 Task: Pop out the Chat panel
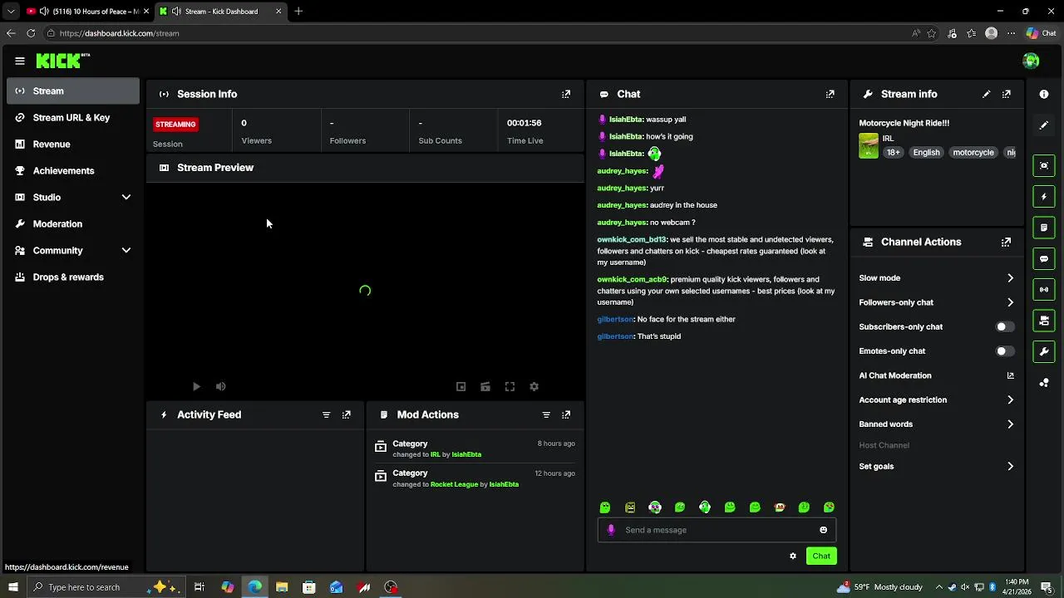tap(830, 95)
